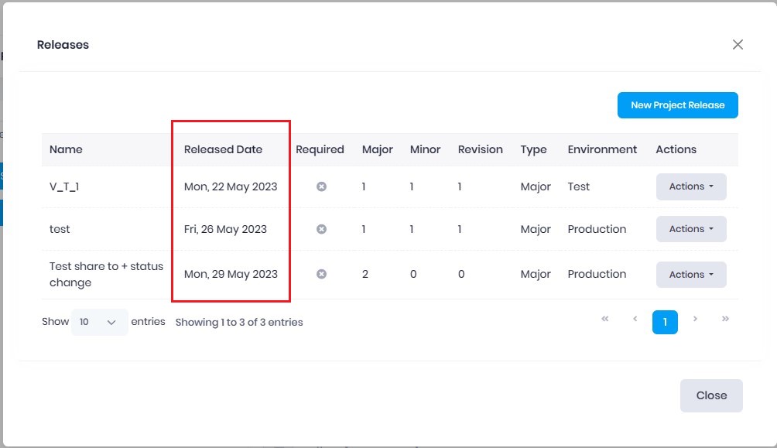
Task: Open Actions dropdown for V_T_1 release
Action: click(690, 186)
